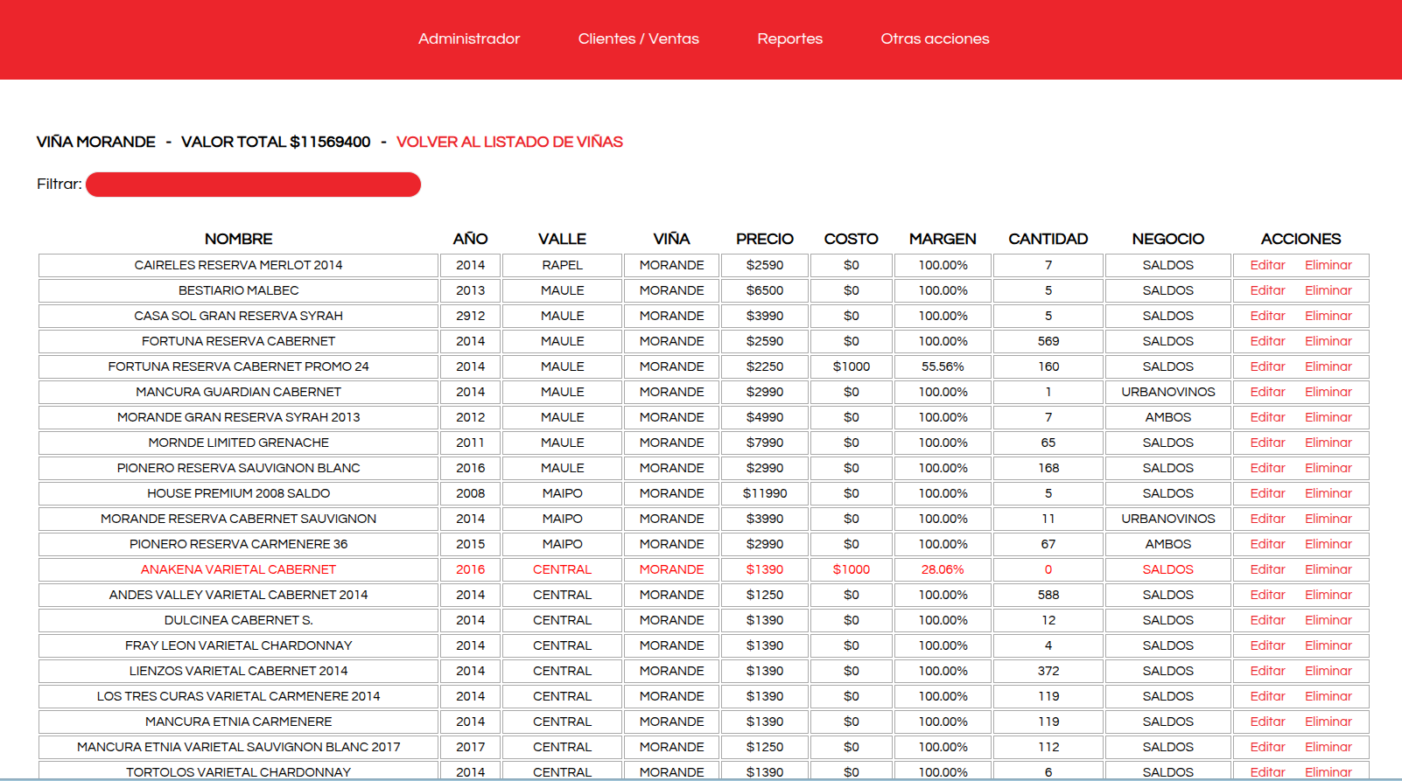The height and width of the screenshot is (781, 1402).
Task: Eliminate LIENZOS VARIETAL CABERNET 2014
Action: click(1328, 671)
